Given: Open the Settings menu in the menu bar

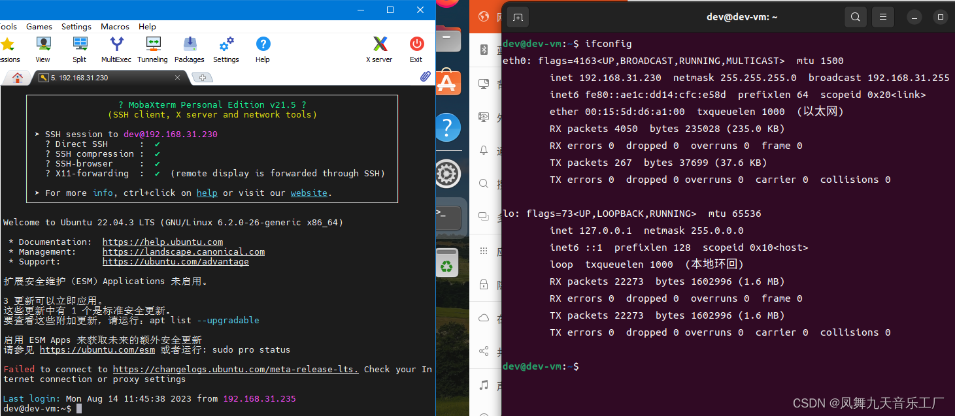Looking at the screenshot, I should [x=76, y=27].
